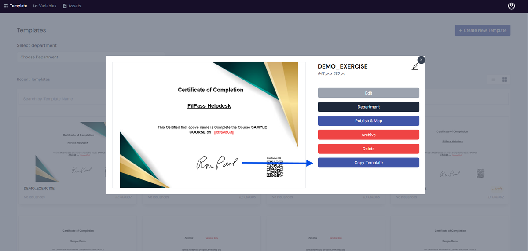
Task: Open the Variables tab
Action: [x=45, y=6]
